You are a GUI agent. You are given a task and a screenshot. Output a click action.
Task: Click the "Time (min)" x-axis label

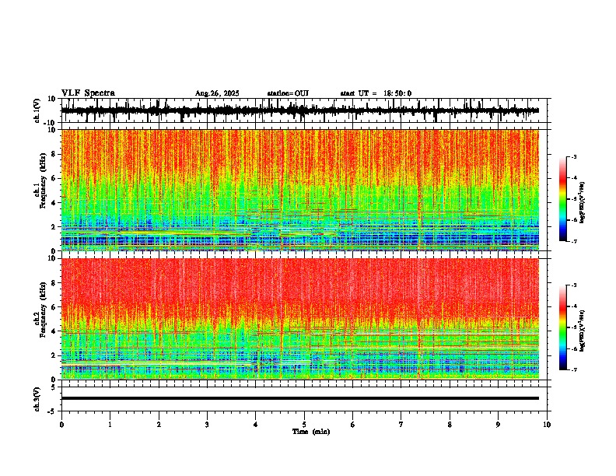(x=311, y=432)
